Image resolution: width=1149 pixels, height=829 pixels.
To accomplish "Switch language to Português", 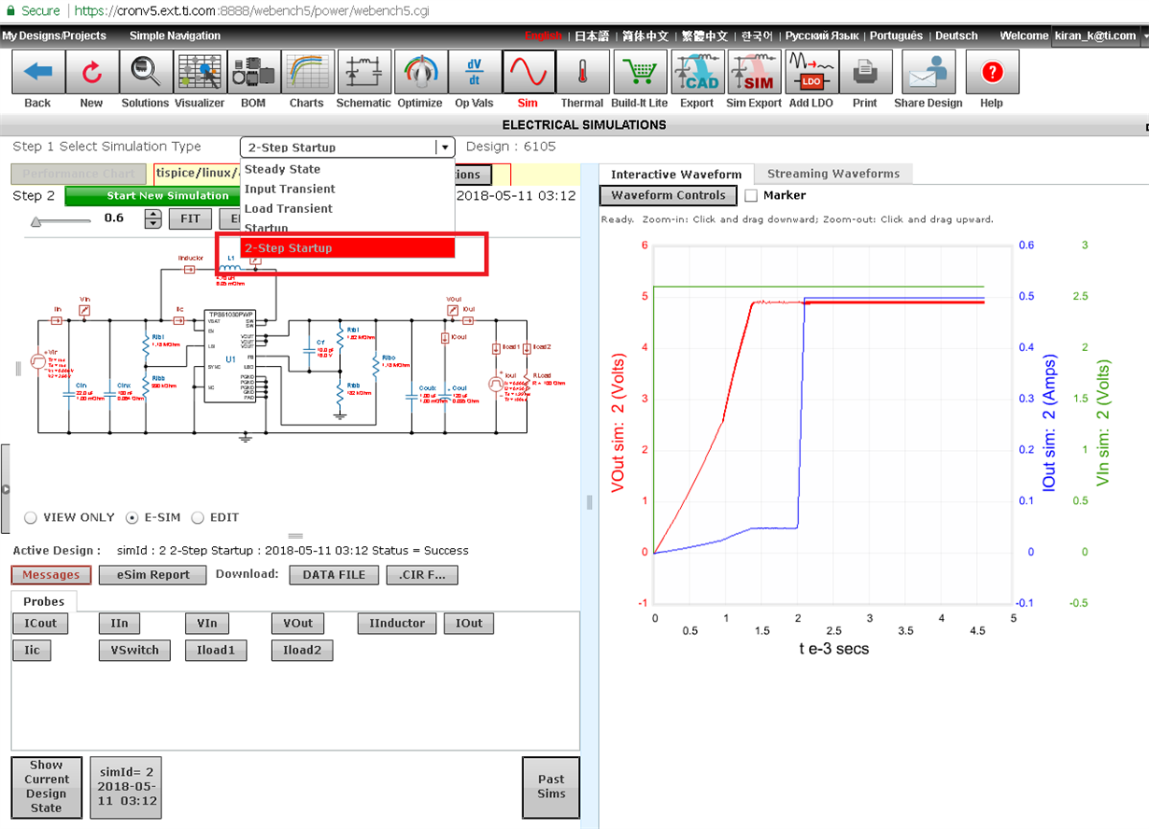I will tap(896, 35).
